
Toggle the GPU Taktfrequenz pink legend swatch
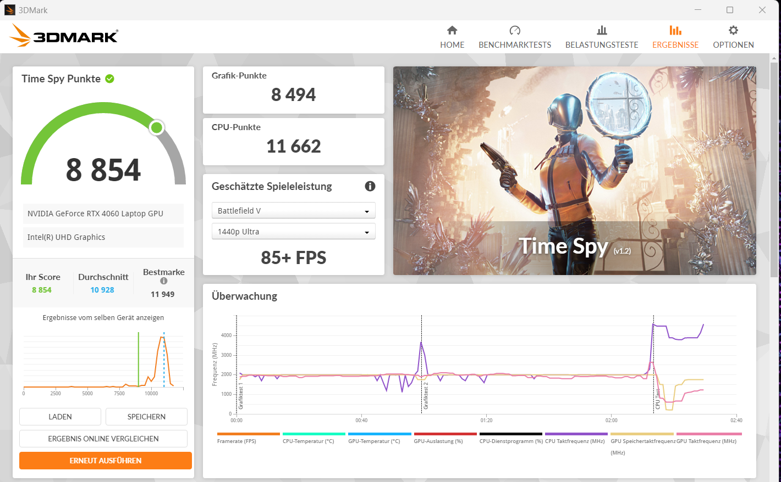tap(709, 434)
